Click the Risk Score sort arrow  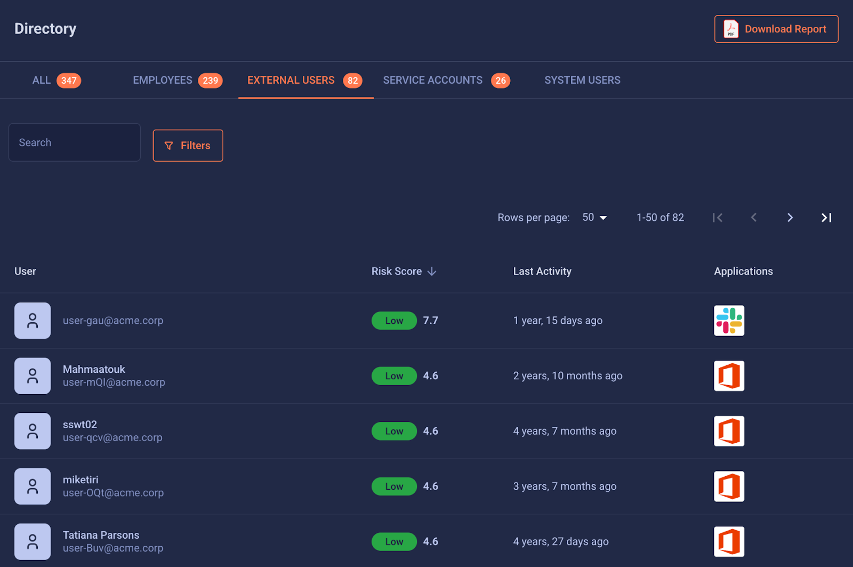[x=432, y=271]
